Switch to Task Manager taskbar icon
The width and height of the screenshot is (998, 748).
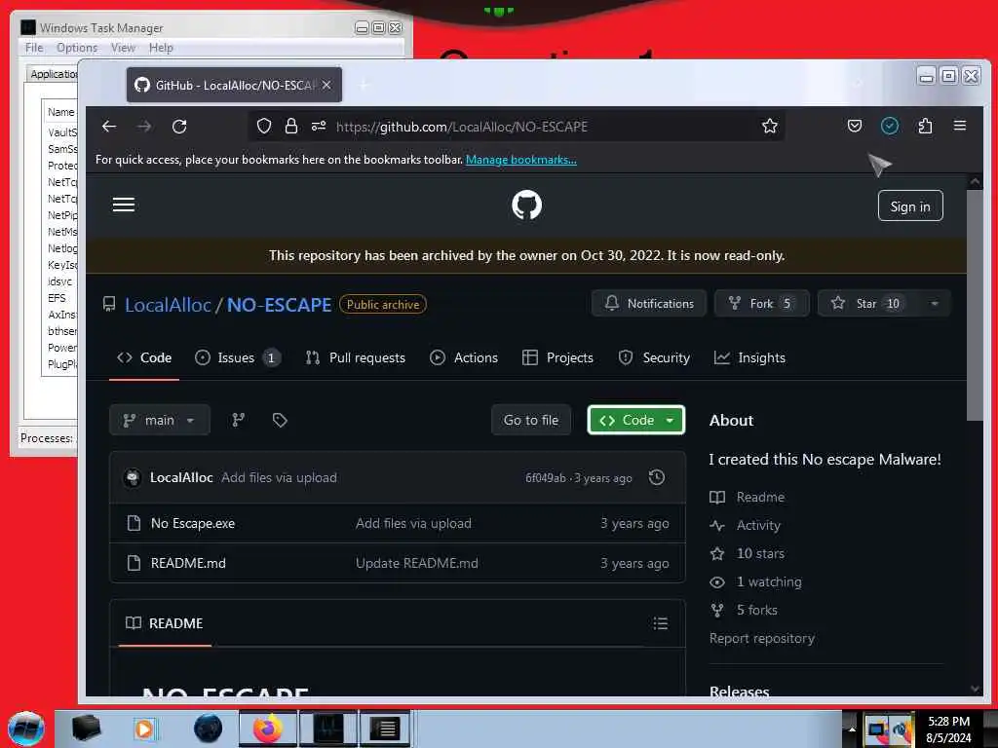coord(328,729)
